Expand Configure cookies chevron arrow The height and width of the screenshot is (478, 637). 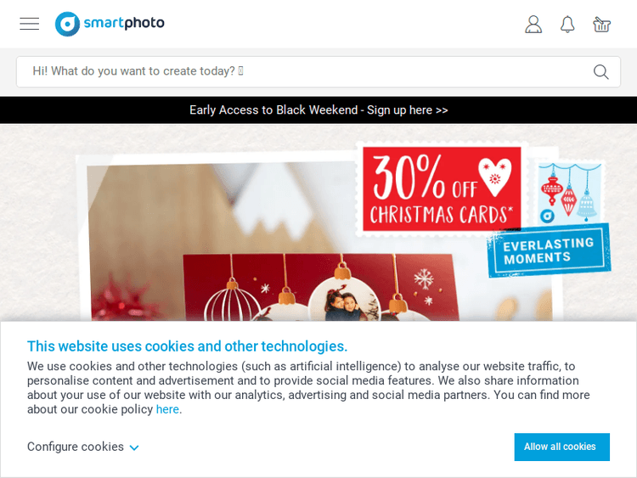[x=134, y=447]
